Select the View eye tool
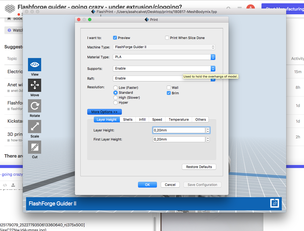 point(35,65)
